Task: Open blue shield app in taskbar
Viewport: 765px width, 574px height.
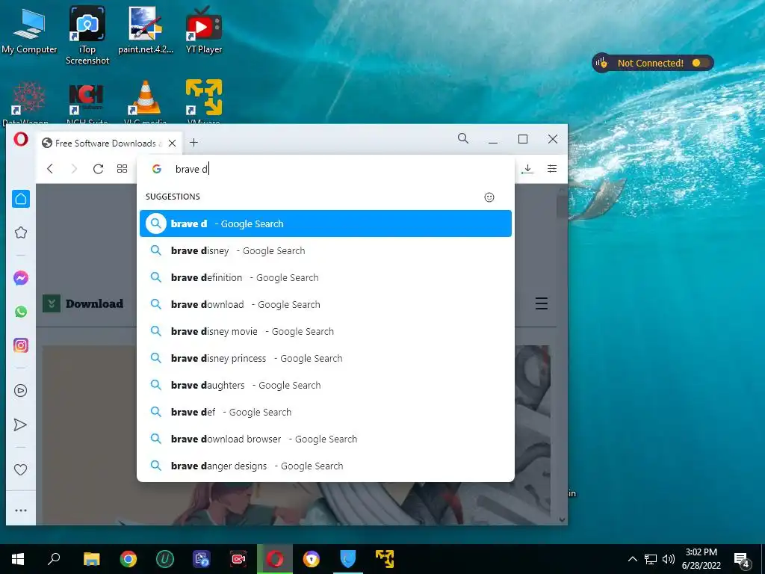Action: click(348, 559)
